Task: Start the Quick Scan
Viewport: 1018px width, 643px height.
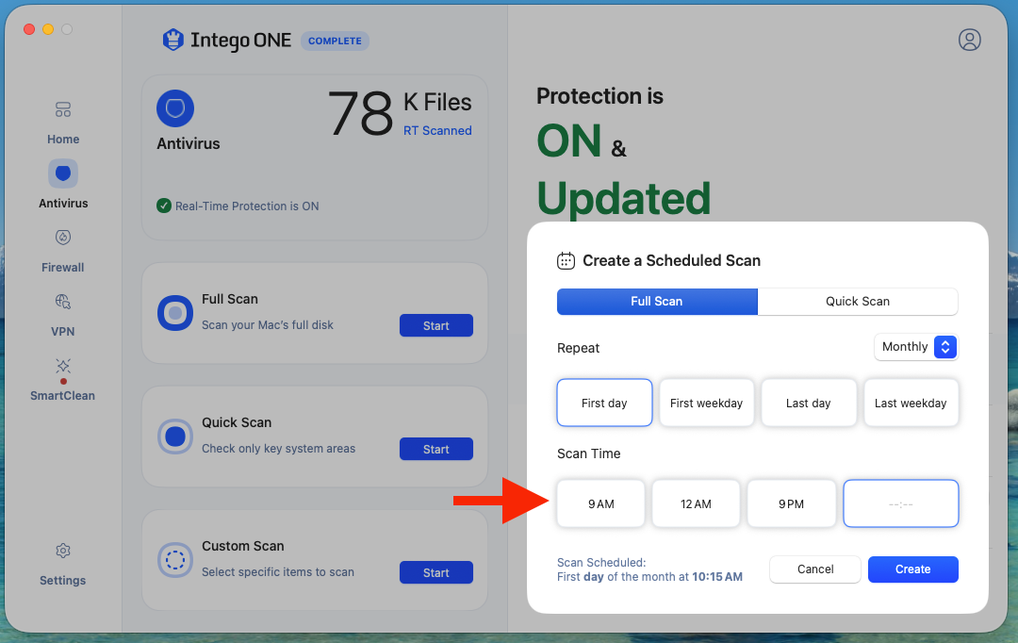Action: click(436, 449)
